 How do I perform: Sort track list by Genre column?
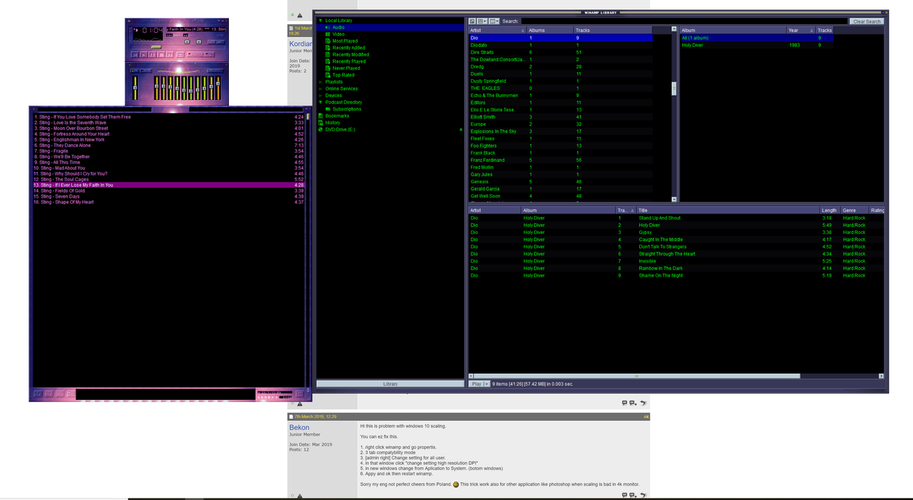(x=855, y=210)
